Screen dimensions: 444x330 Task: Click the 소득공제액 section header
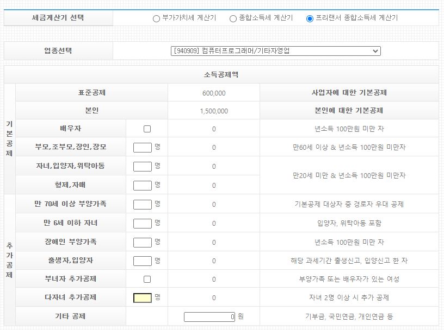click(x=220, y=75)
